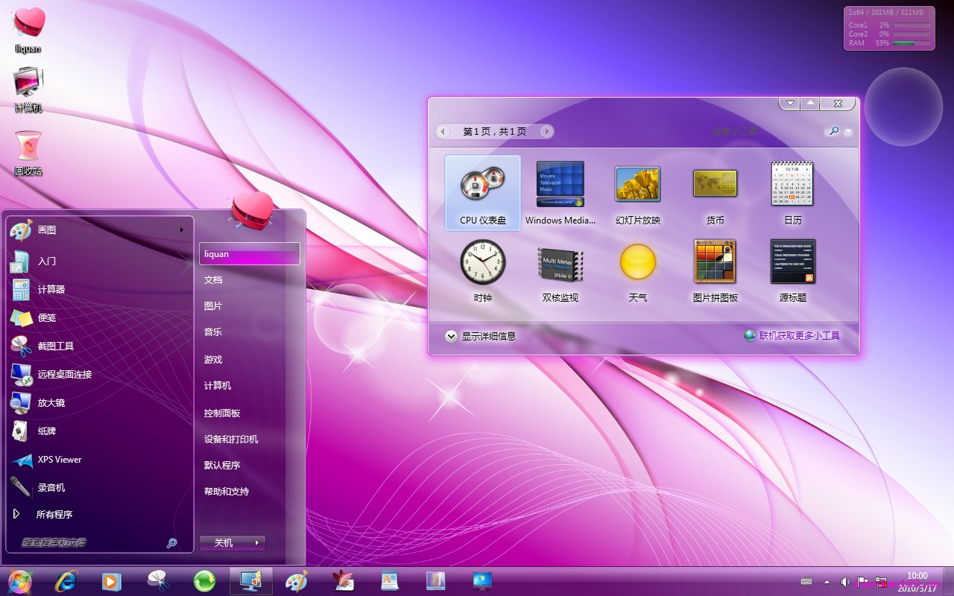
Task: Select the Windows Media Center gadget
Action: click(x=560, y=193)
